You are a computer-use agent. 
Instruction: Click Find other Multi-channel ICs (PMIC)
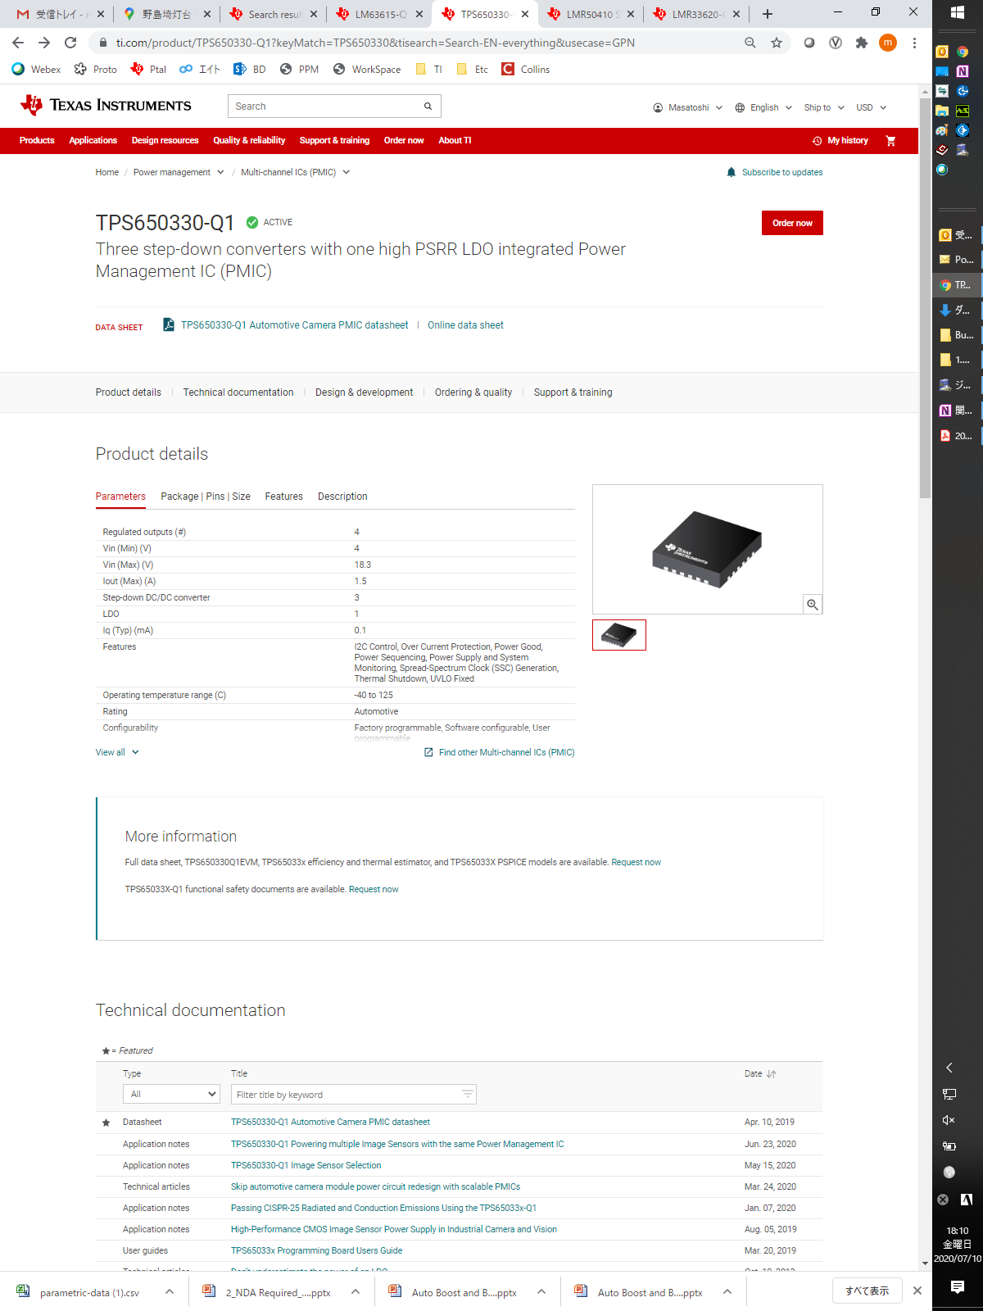coord(499,752)
